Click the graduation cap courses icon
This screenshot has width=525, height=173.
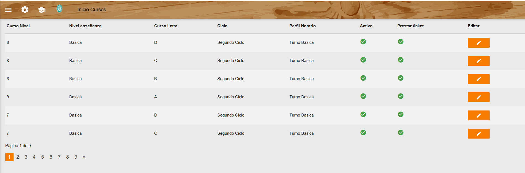click(x=41, y=10)
